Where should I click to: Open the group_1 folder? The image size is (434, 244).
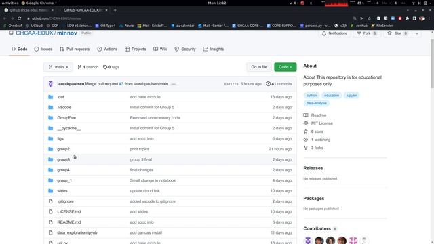(64, 180)
